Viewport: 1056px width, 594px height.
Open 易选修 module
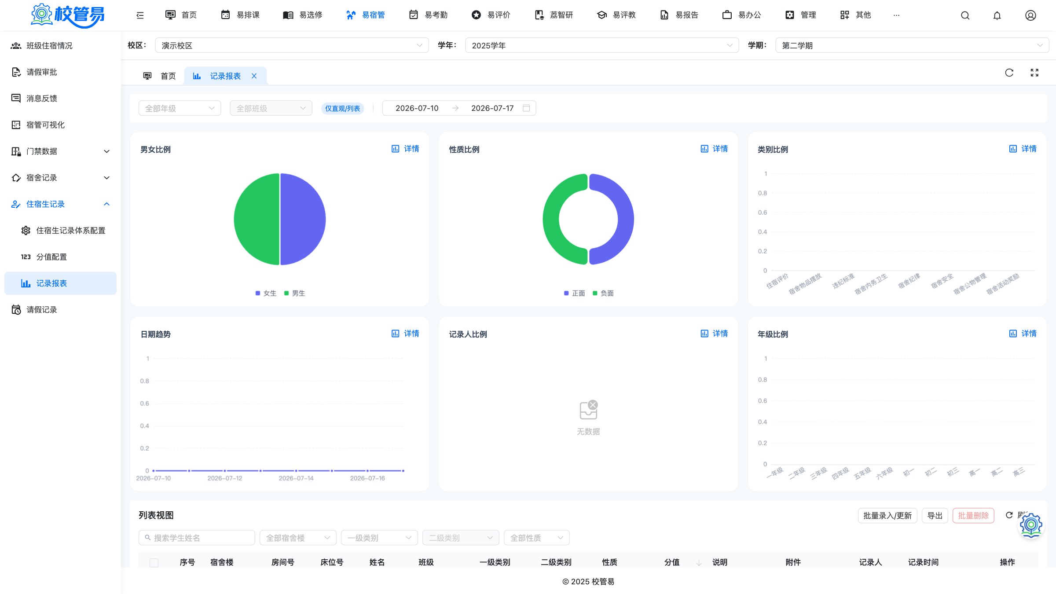click(x=303, y=15)
